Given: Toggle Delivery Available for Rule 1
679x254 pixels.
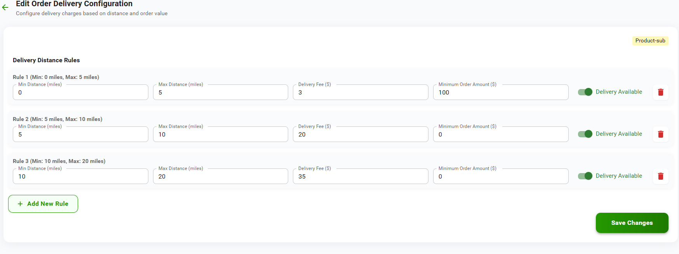Looking at the screenshot, I should (x=585, y=92).
